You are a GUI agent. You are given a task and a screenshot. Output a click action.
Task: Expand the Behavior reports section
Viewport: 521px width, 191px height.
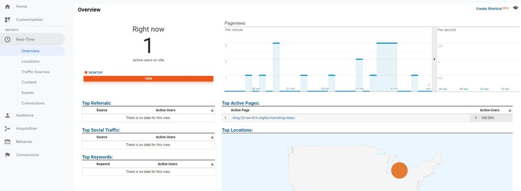pos(24,142)
